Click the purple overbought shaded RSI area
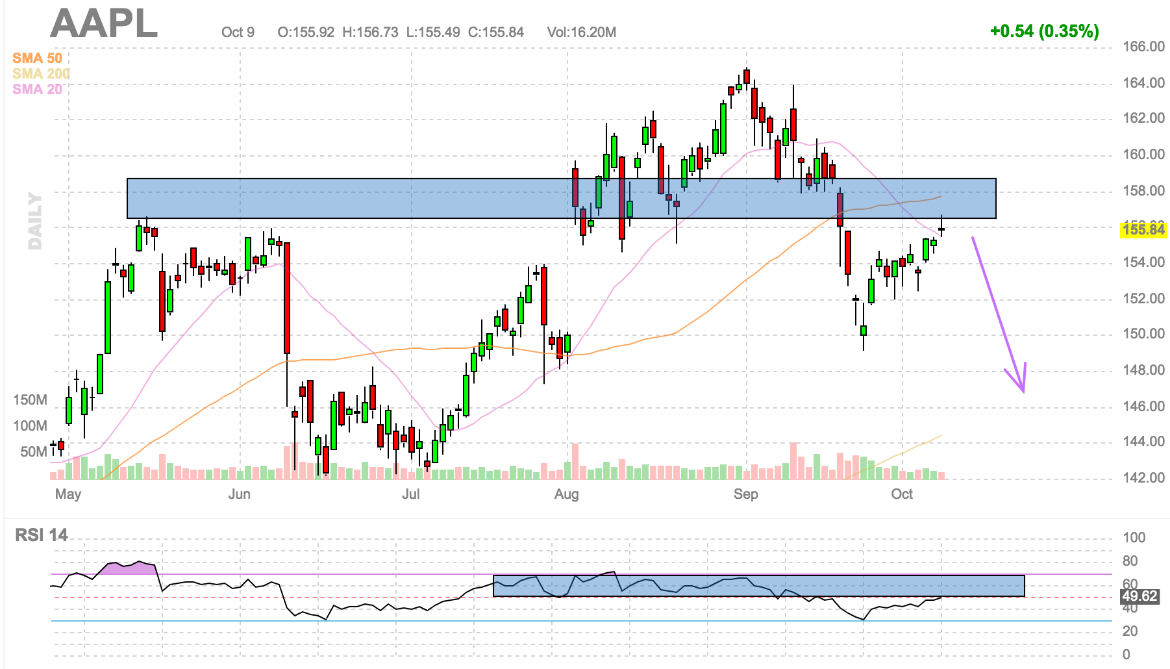 pos(130,568)
